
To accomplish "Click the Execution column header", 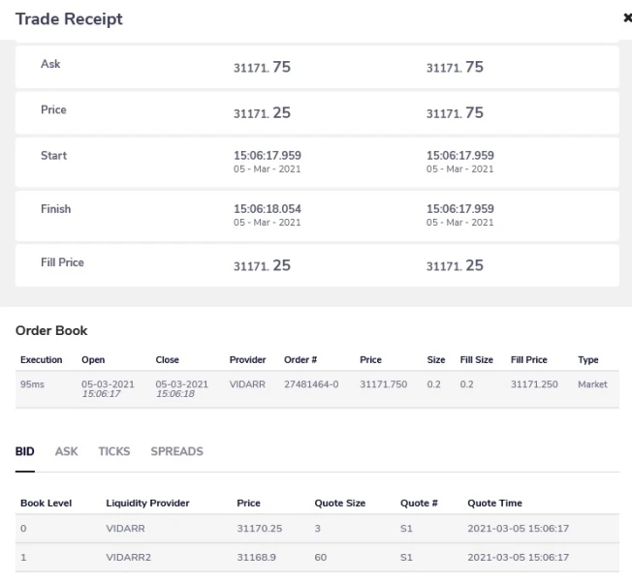I will tap(42, 360).
